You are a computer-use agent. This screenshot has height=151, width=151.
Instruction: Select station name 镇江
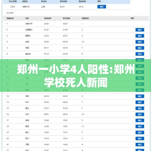27,132
